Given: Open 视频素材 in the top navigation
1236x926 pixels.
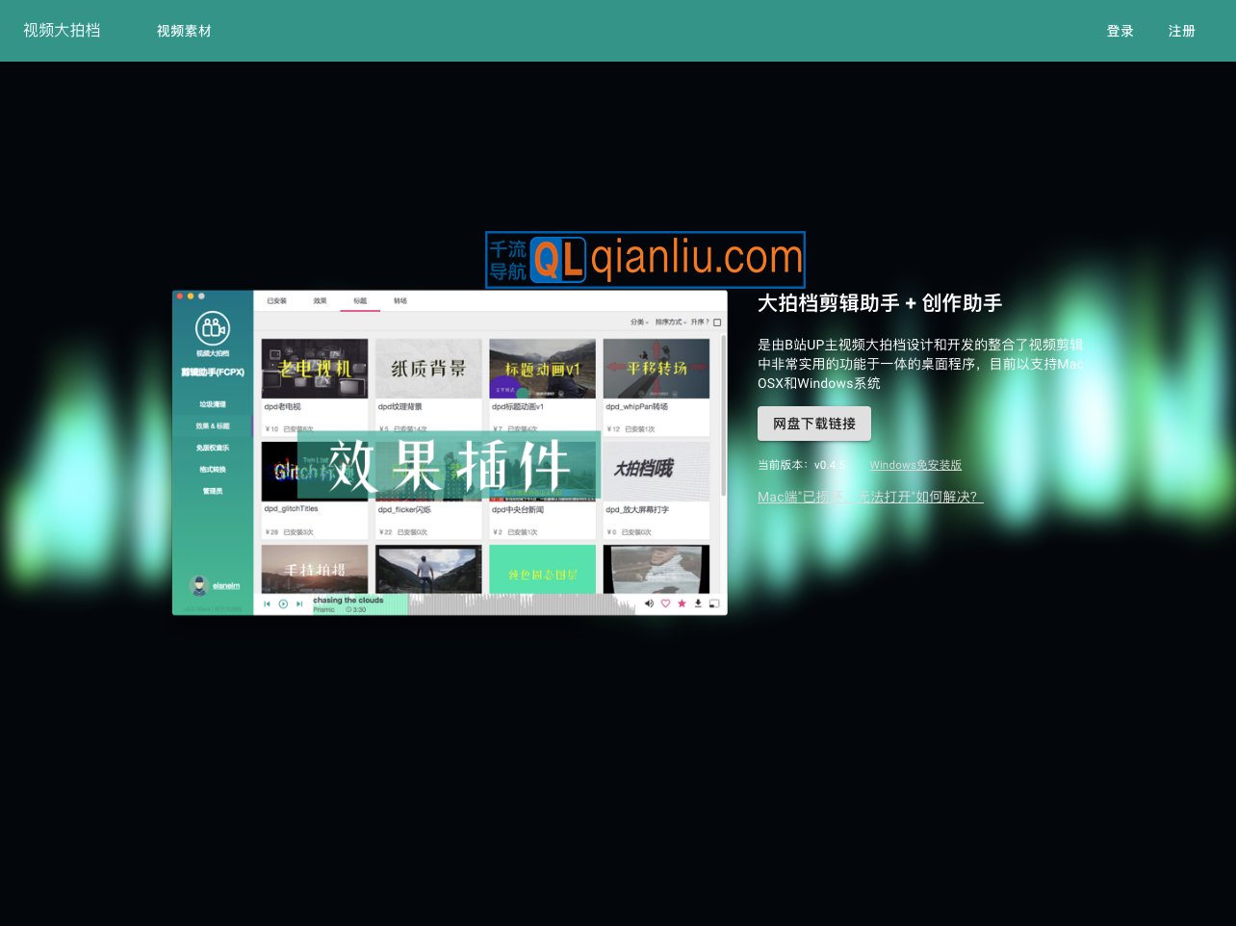Looking at the screenshot, I should tap(184, 31).
